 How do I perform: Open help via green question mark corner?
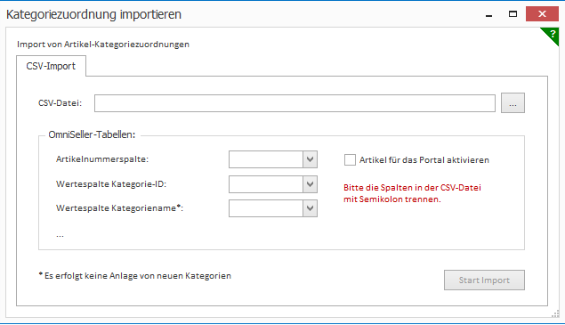[553, 34]
